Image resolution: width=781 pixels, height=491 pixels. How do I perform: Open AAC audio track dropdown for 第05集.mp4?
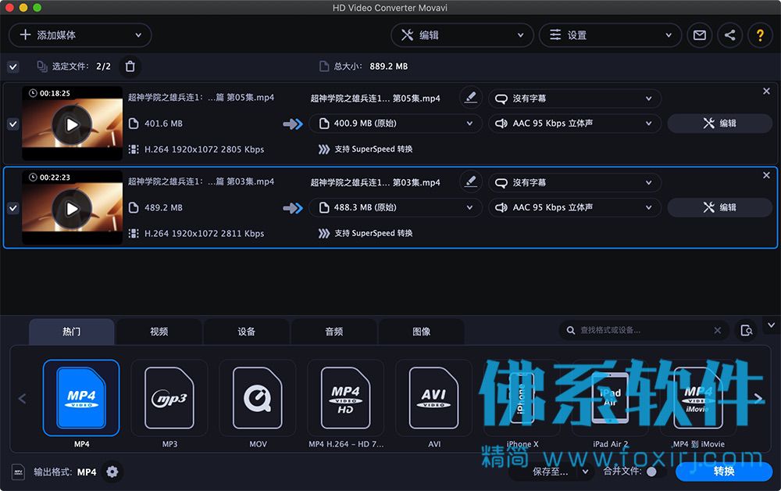[575, 124]
